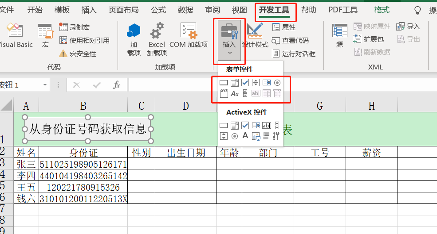
Task: Switch to the 格式 tab
Action: pos(382,10)
